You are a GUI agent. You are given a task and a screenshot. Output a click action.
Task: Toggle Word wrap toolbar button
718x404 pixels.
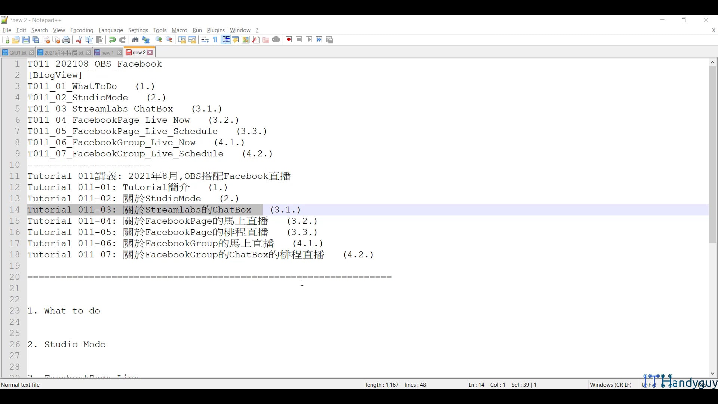pos(205,40)
